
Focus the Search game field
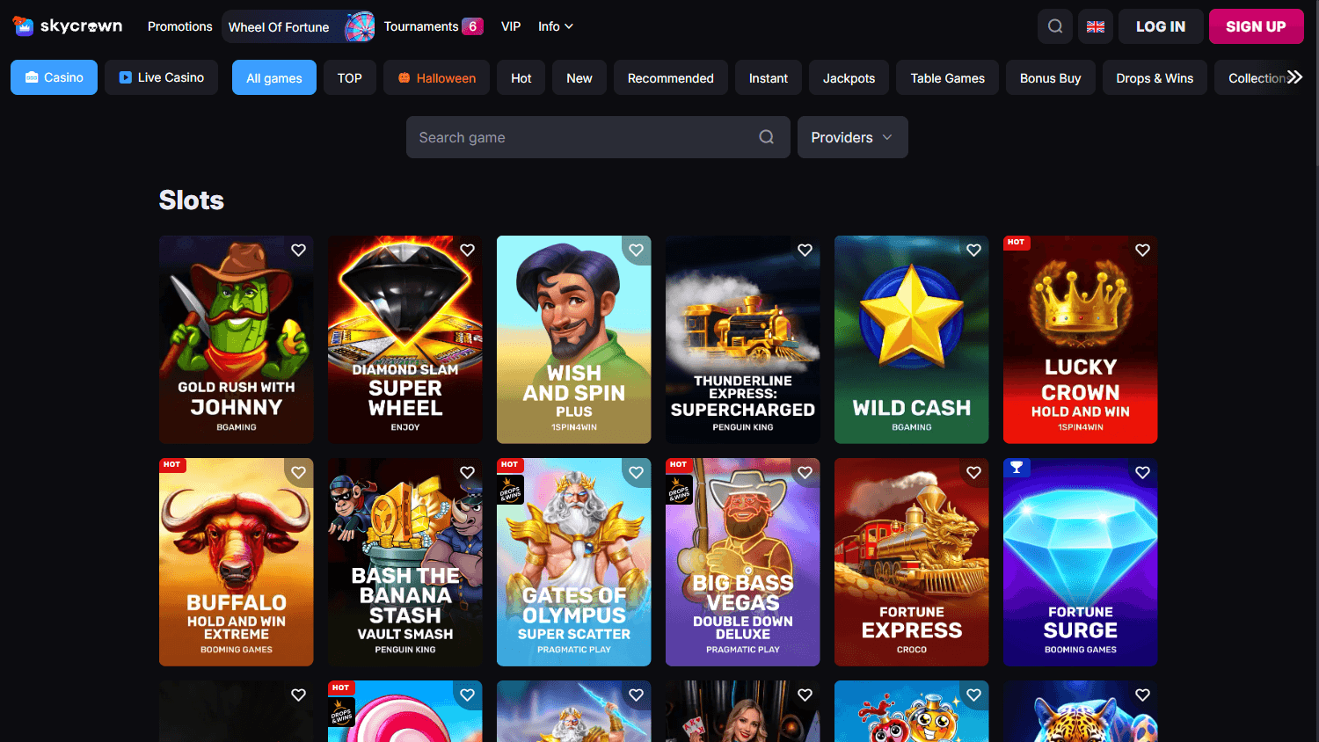coord(598,137)
